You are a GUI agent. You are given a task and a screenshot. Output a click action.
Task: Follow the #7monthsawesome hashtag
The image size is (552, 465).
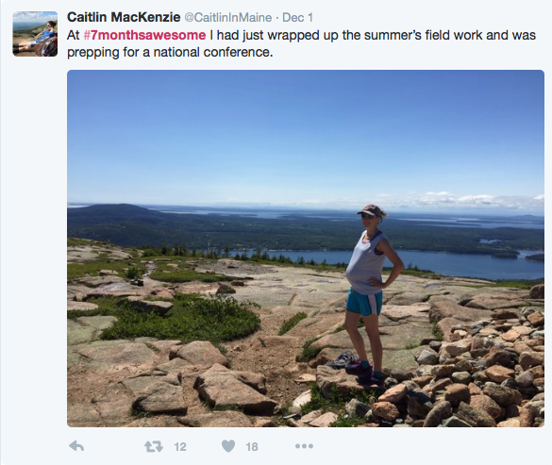(144, 35)
